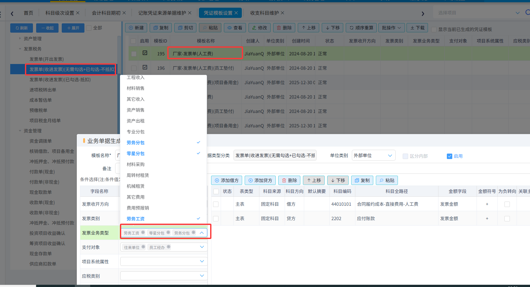Toggle 为负转向 checkbox in 应付账款 row

coord(507,219)
